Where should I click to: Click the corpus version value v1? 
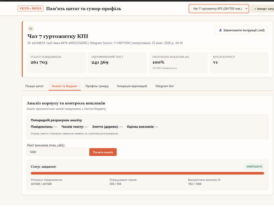tap(215, 62)
